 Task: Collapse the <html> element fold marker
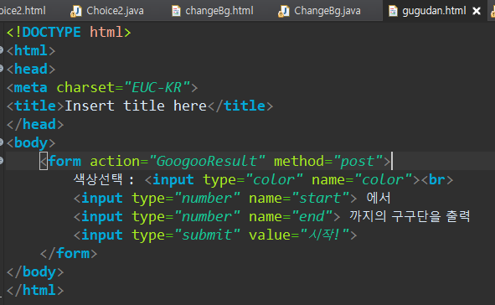pyautogui.click(x=2, y=50)
